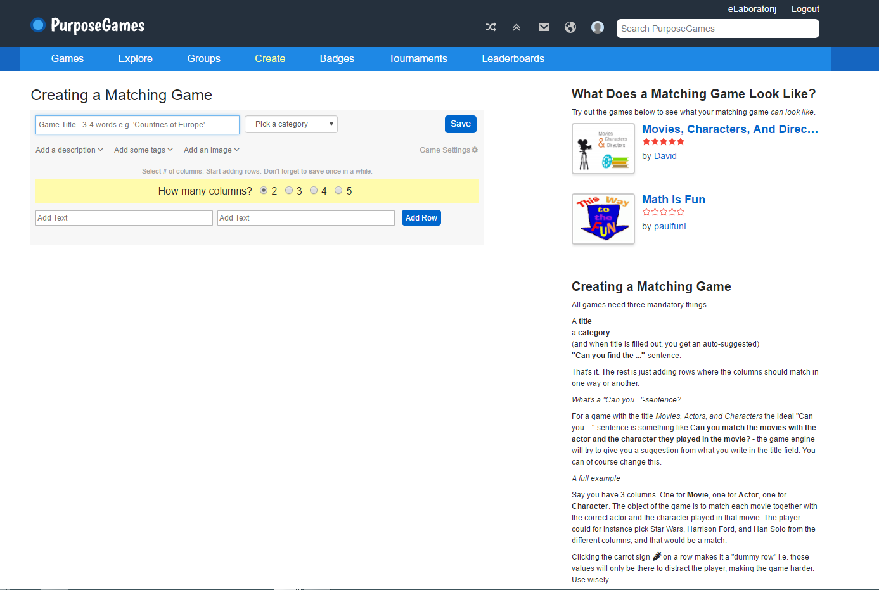The height and width of the screenshot is (590, 879).
Task: Open Movies, Characters, And Directors game thumbnail
Action: [x=603, y=148]
